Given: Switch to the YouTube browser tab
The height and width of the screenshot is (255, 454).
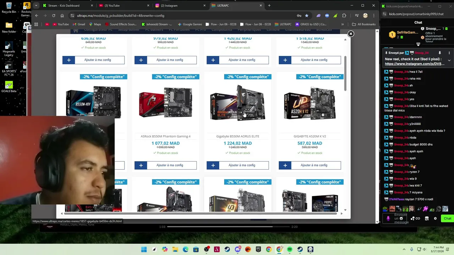Looking at the screenshot, I should pos(124,5).
